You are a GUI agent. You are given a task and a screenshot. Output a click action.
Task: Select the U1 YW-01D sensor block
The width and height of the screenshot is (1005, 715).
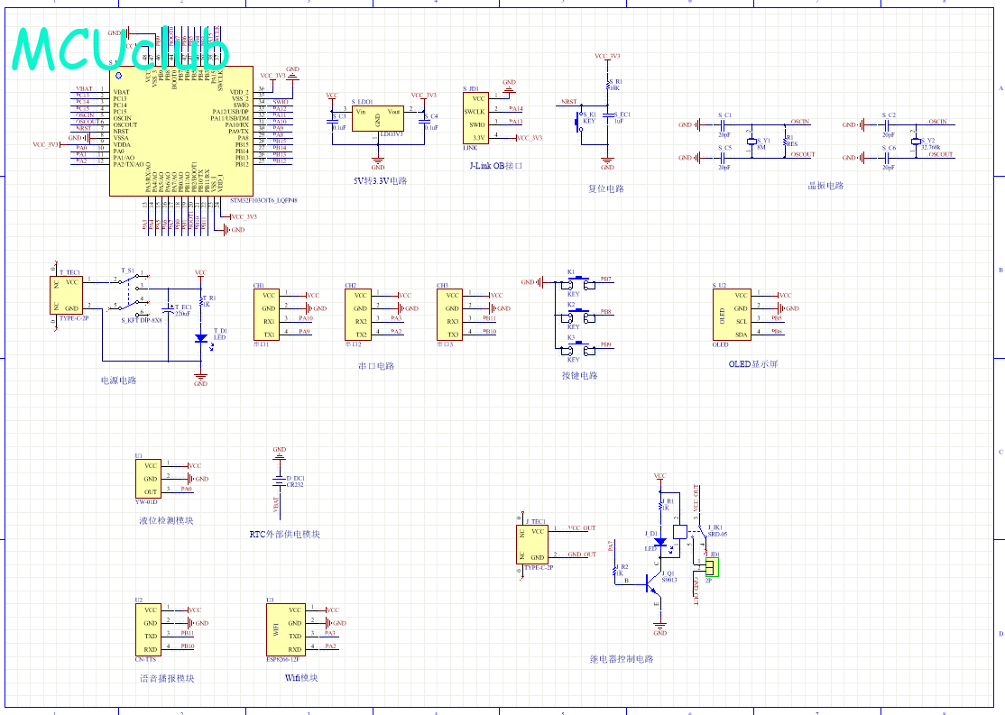point(148,479)
